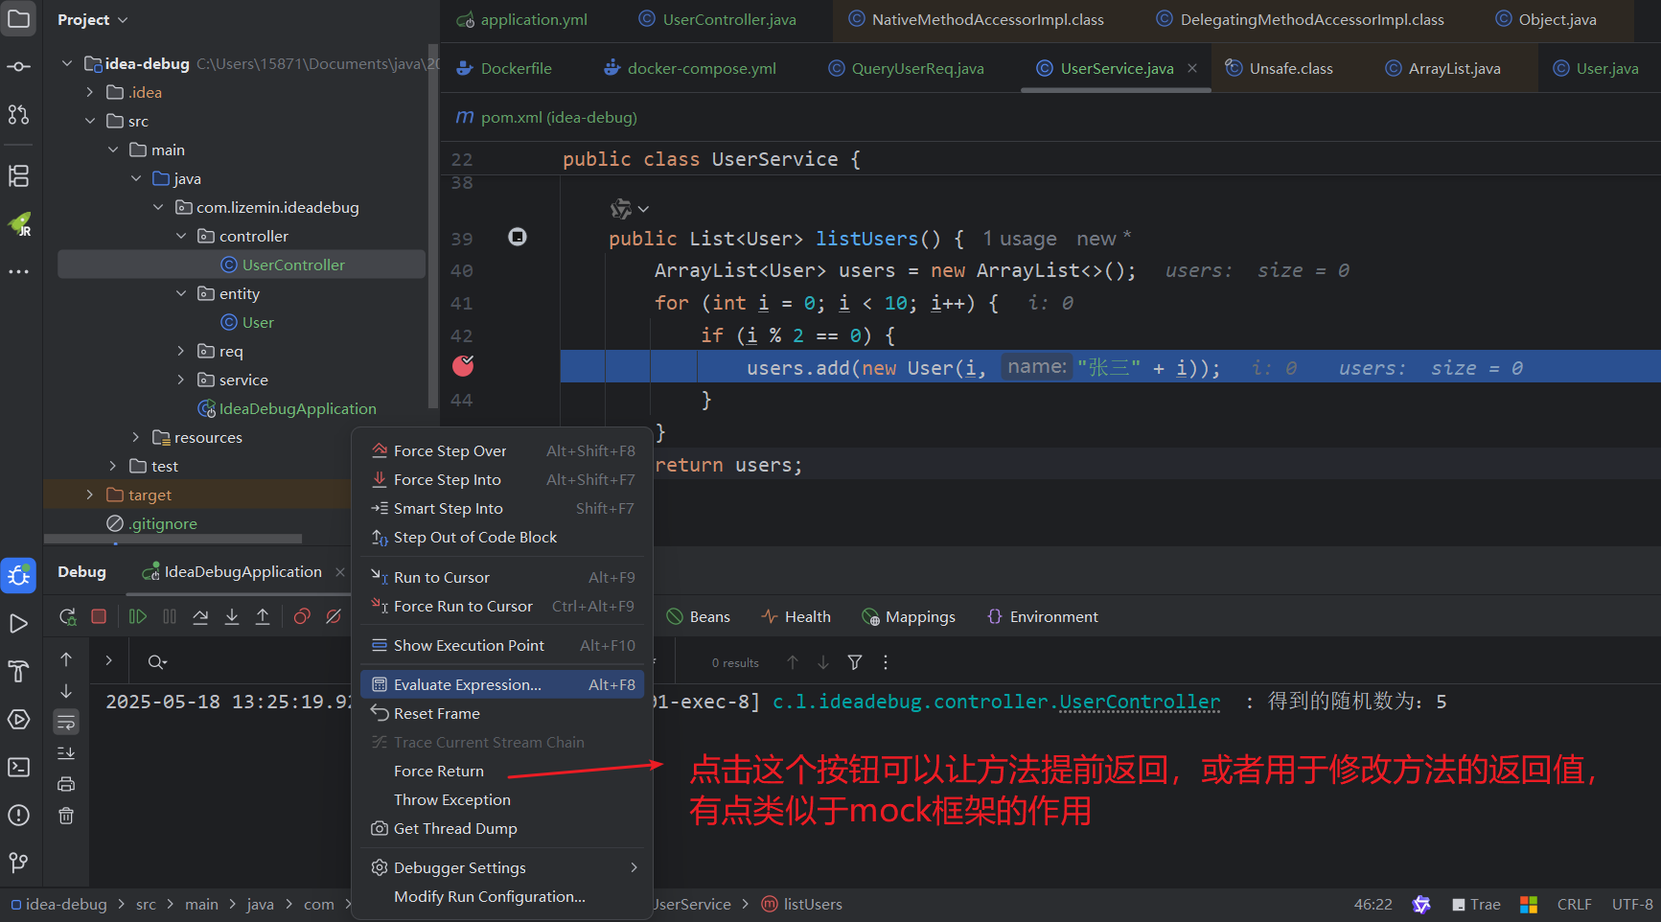Rerun IdeaDebugApplication debug icon
The height and width of the screenshot is (922, 1661).
67,616
